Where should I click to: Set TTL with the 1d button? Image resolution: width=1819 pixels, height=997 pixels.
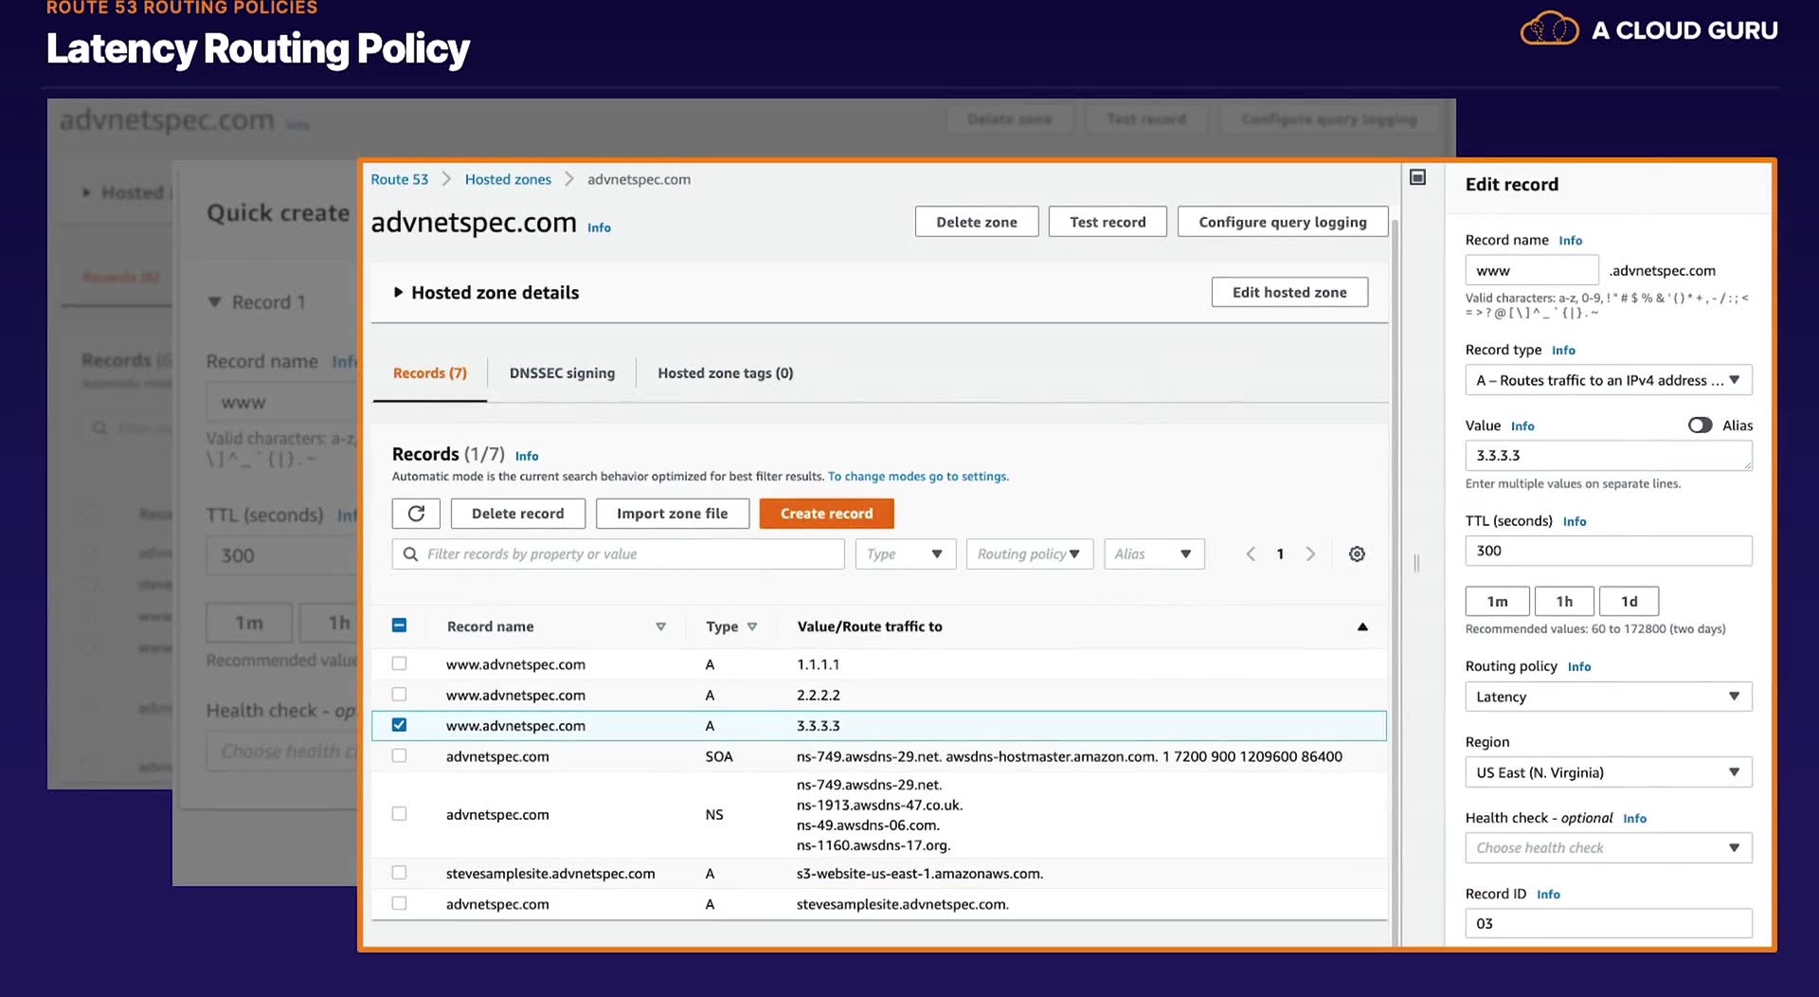coord(1630,601)
